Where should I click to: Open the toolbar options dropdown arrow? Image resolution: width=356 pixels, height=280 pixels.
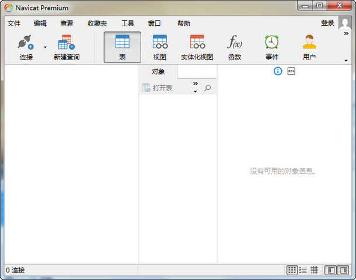point(346,60)
